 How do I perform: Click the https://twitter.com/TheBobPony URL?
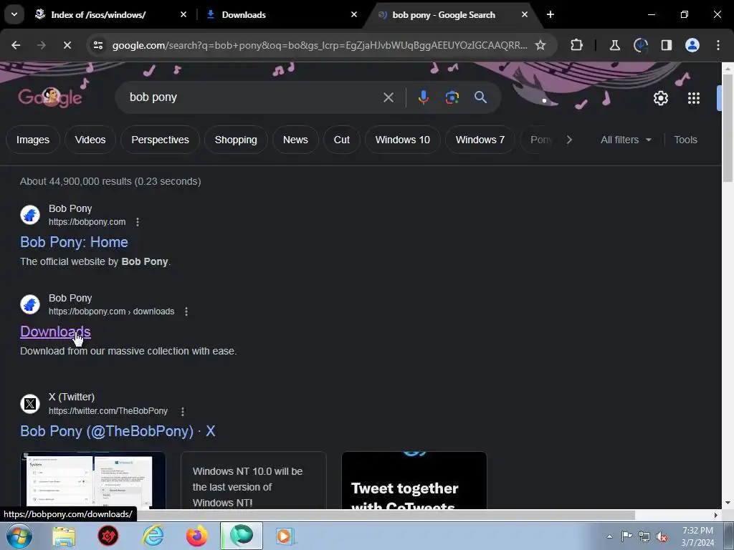pos(108,410)
